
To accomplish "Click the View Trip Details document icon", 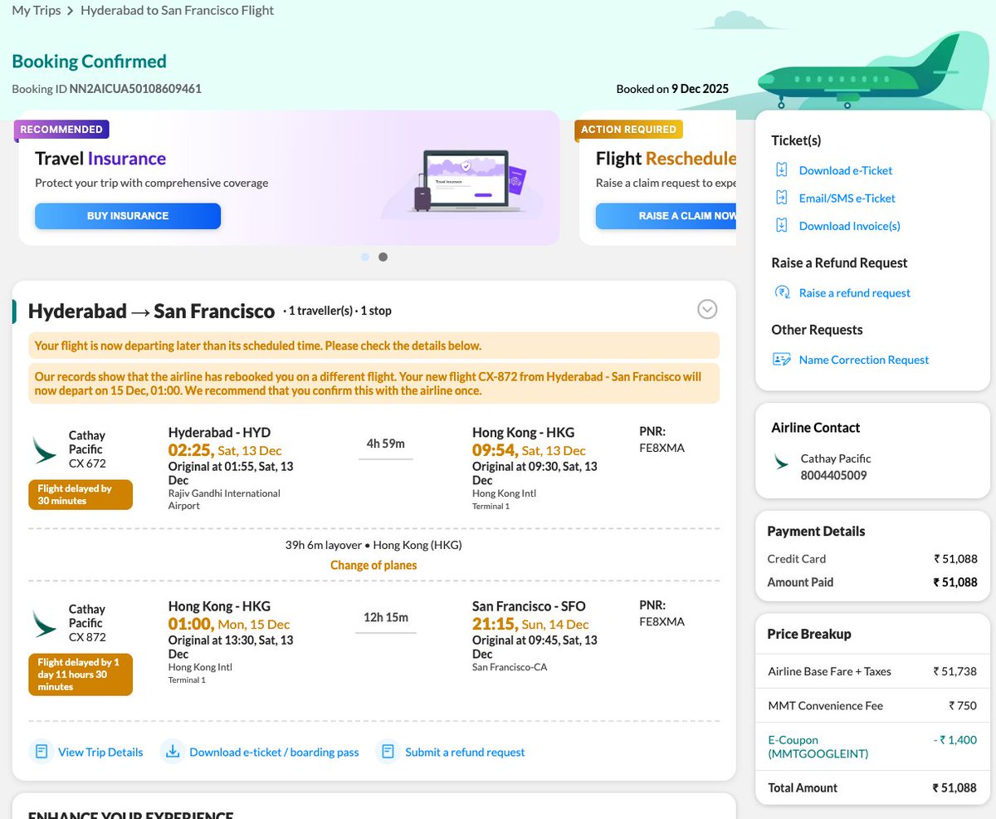I will [x=40, y=752].
